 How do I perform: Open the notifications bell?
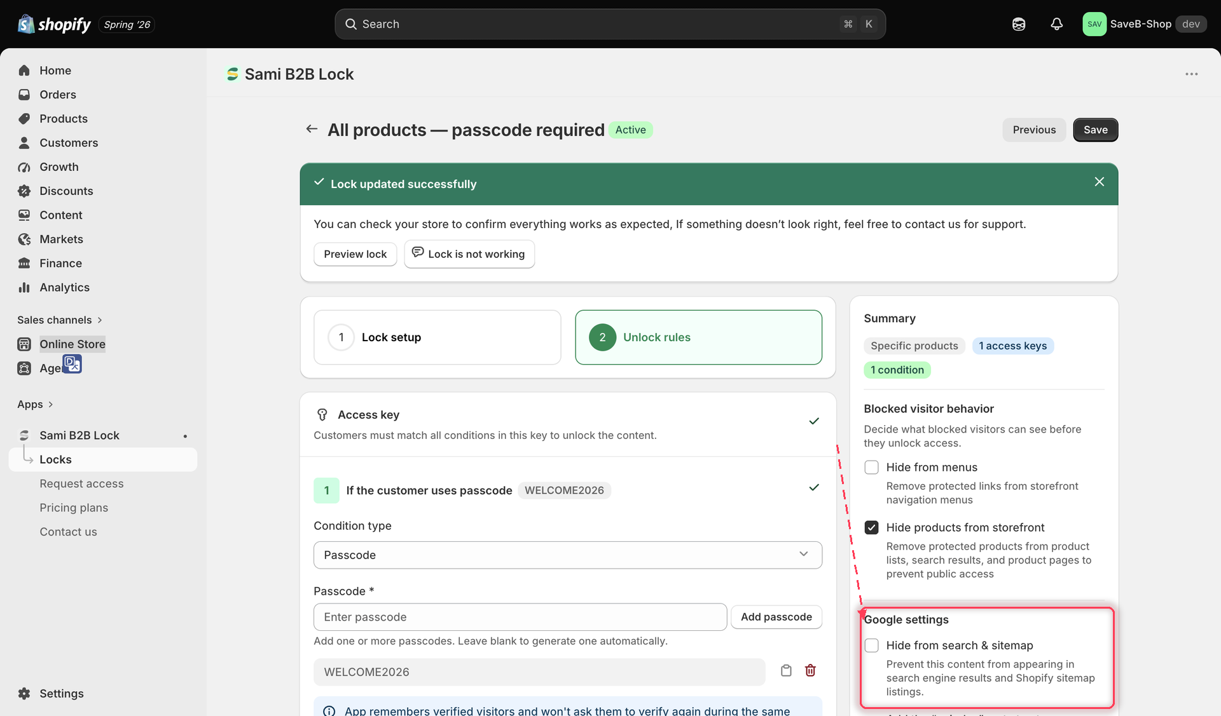tap(1056, 24)
